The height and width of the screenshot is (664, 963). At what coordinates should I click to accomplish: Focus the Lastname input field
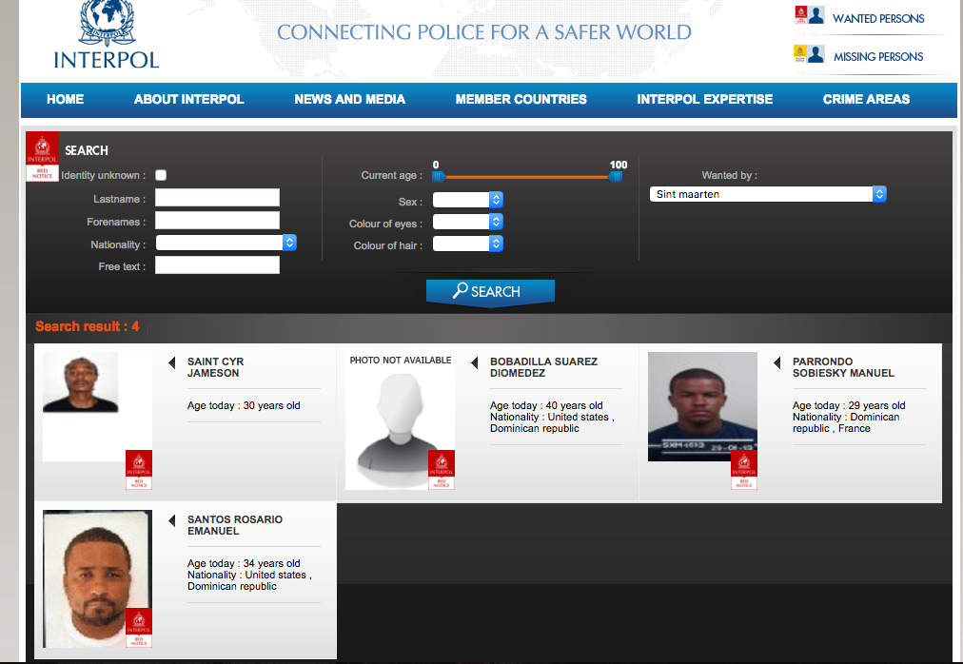(217, 198)
